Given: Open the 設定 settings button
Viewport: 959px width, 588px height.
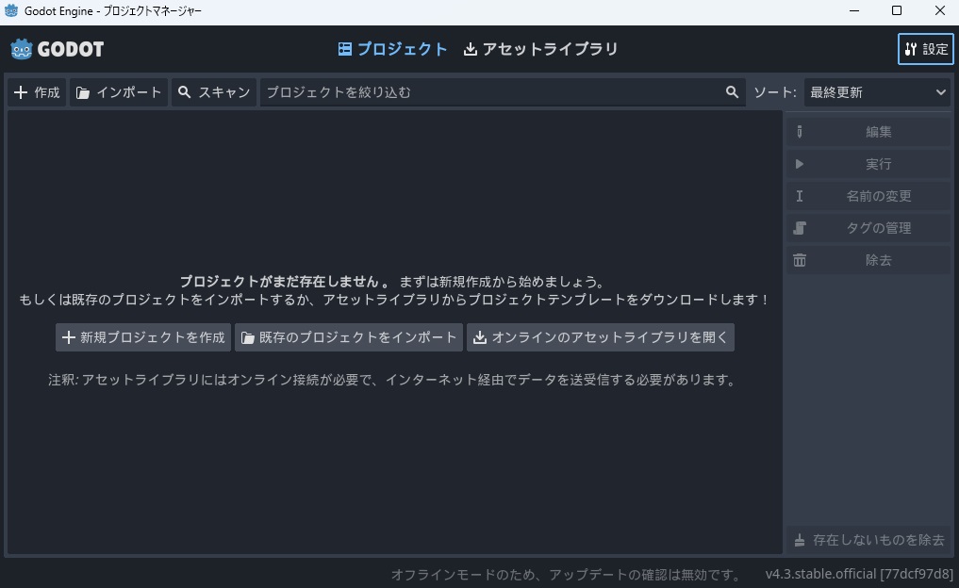Looking at the screenshot, I should [925, 49].
